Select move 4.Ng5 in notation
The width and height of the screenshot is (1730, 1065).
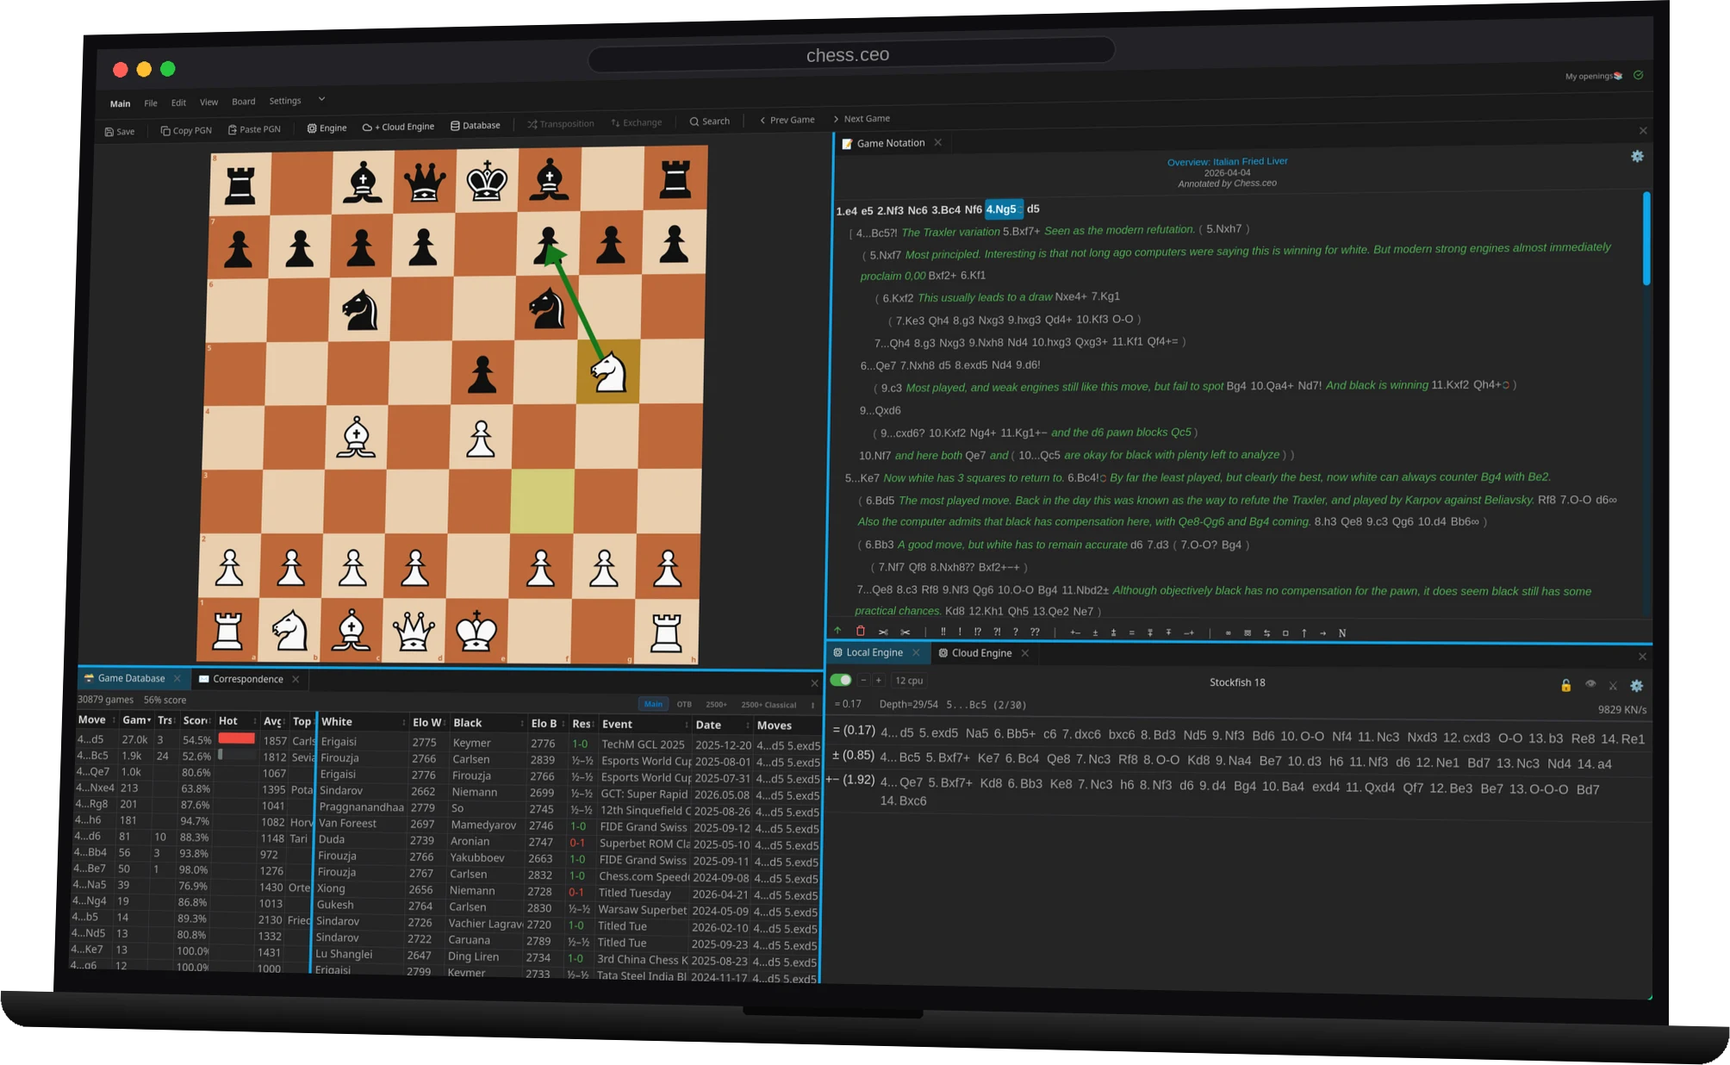1003,209
